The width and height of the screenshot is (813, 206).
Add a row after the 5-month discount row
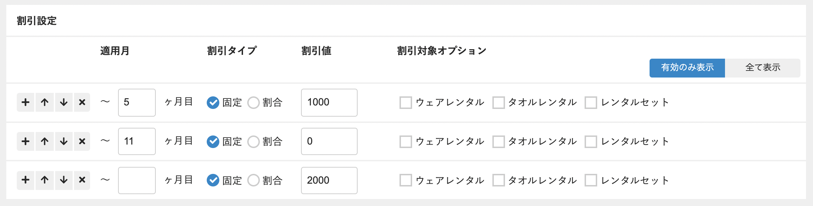25,102
